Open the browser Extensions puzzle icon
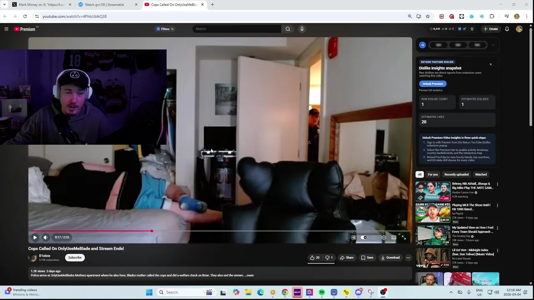 492,16
